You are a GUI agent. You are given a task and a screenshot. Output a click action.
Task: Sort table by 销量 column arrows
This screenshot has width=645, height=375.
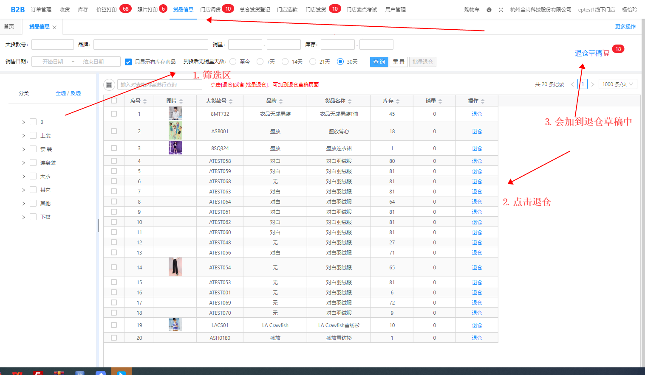(440, 101)
